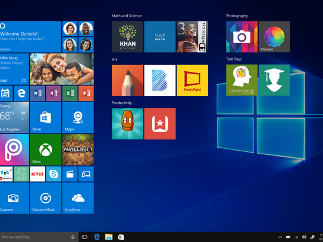Viewport: 323px width, 242px height.
Task: Click the Math and Science group header
Action: click(127, 16)
